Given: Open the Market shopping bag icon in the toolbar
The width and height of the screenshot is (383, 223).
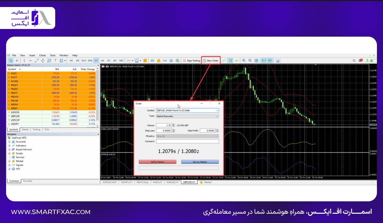Looking at the screenshot, I should [159, 61].
